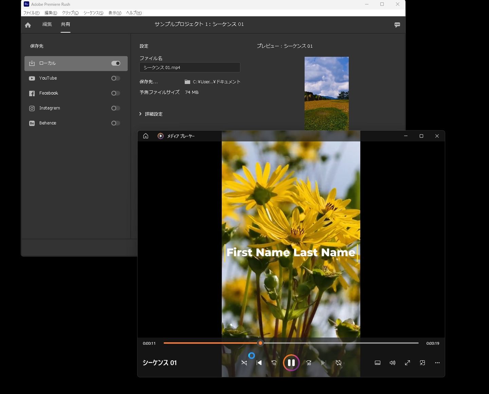
Task: Click the Premiere Rush home icon
Action: [28, 25]
